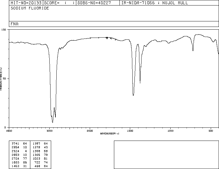Select peak table entry 1023
Screen dimensions: 219x169
coord(36,159)
